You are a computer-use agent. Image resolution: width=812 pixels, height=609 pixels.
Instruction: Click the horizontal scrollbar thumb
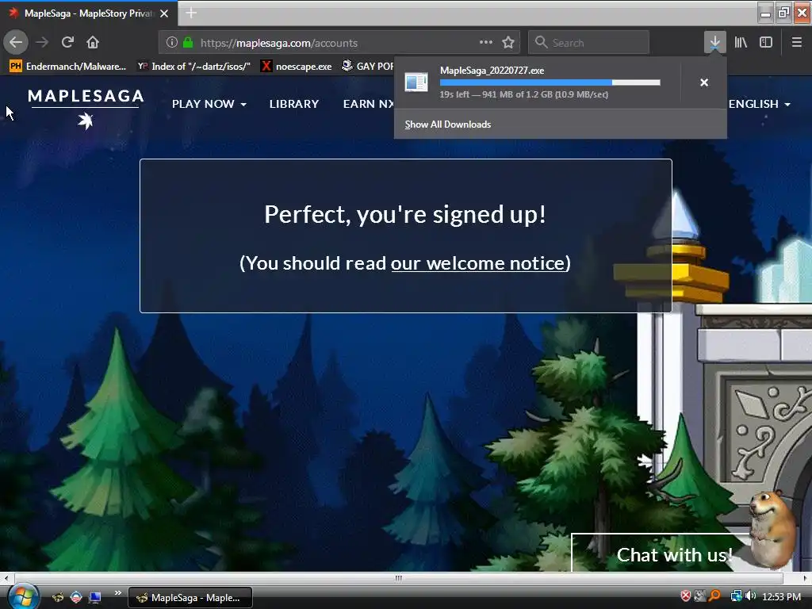398,578
